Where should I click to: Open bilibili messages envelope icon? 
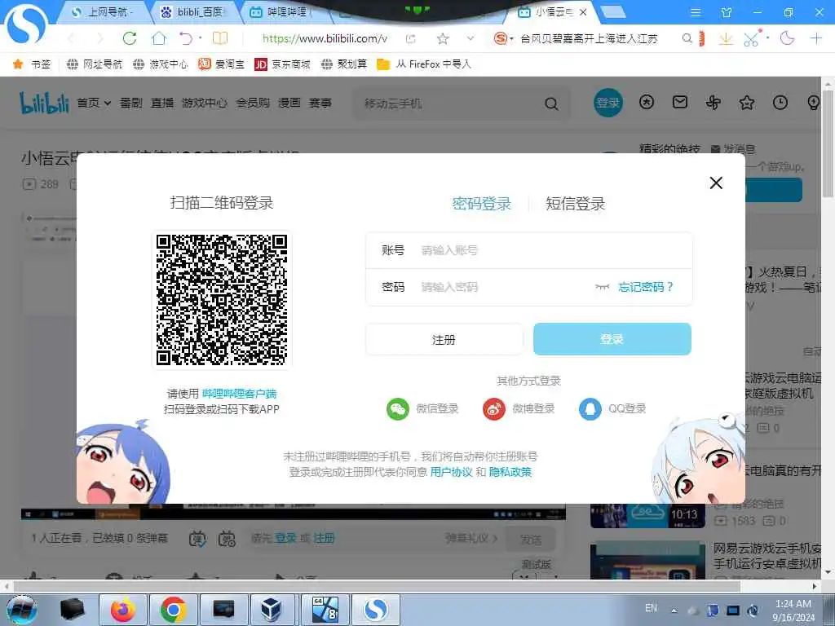(680, 102)
